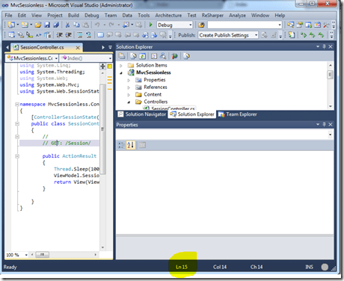The width and height of the screenshot is (344, 281).
Task: Open the Build menu
Action: 73,16
